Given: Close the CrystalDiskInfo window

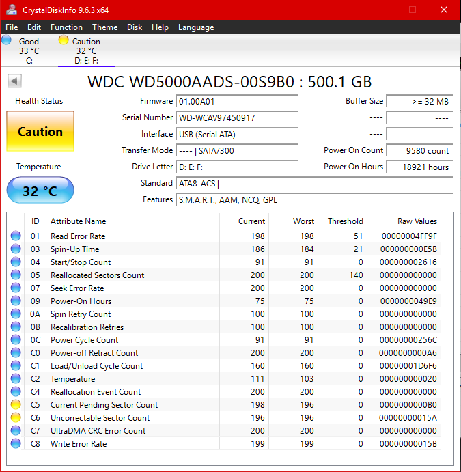Looking at the screenshot, I should (444, 10).
